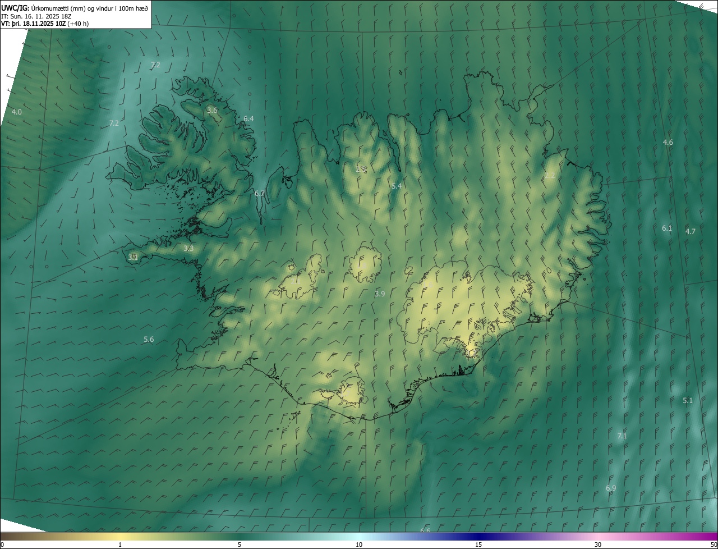Screen dimensions: 718x549
Task: Click the 6.1 value label on the map
Action: tap(666, 228)
